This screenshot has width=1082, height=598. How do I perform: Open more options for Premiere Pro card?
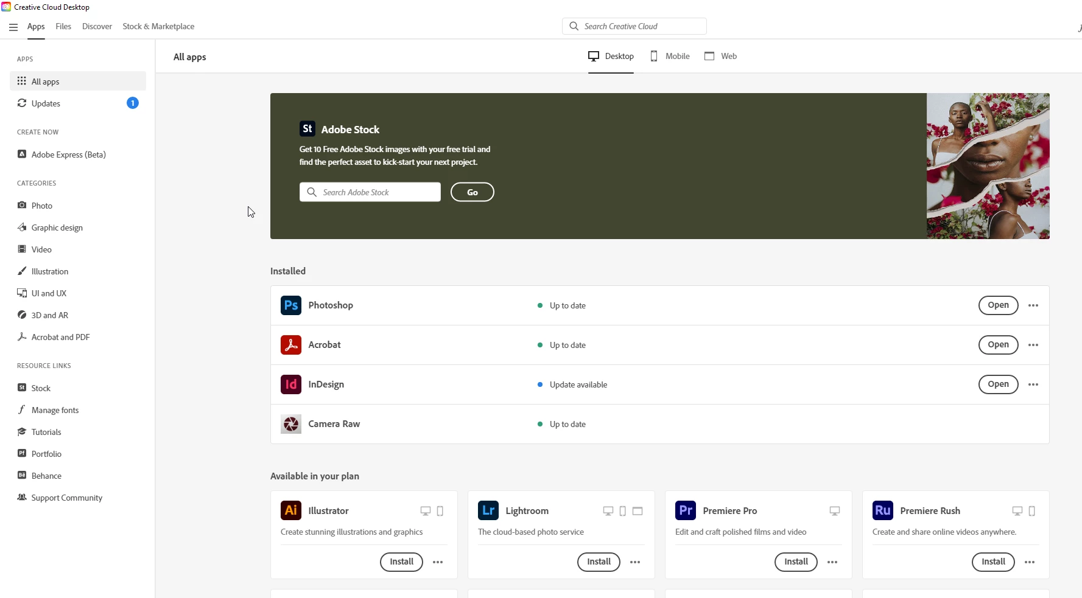832,562
